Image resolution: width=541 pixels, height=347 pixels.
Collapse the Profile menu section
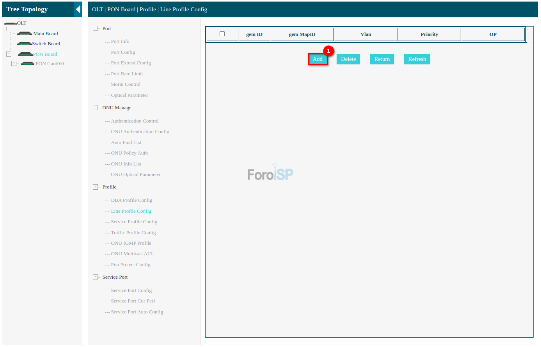pos(95,187)
